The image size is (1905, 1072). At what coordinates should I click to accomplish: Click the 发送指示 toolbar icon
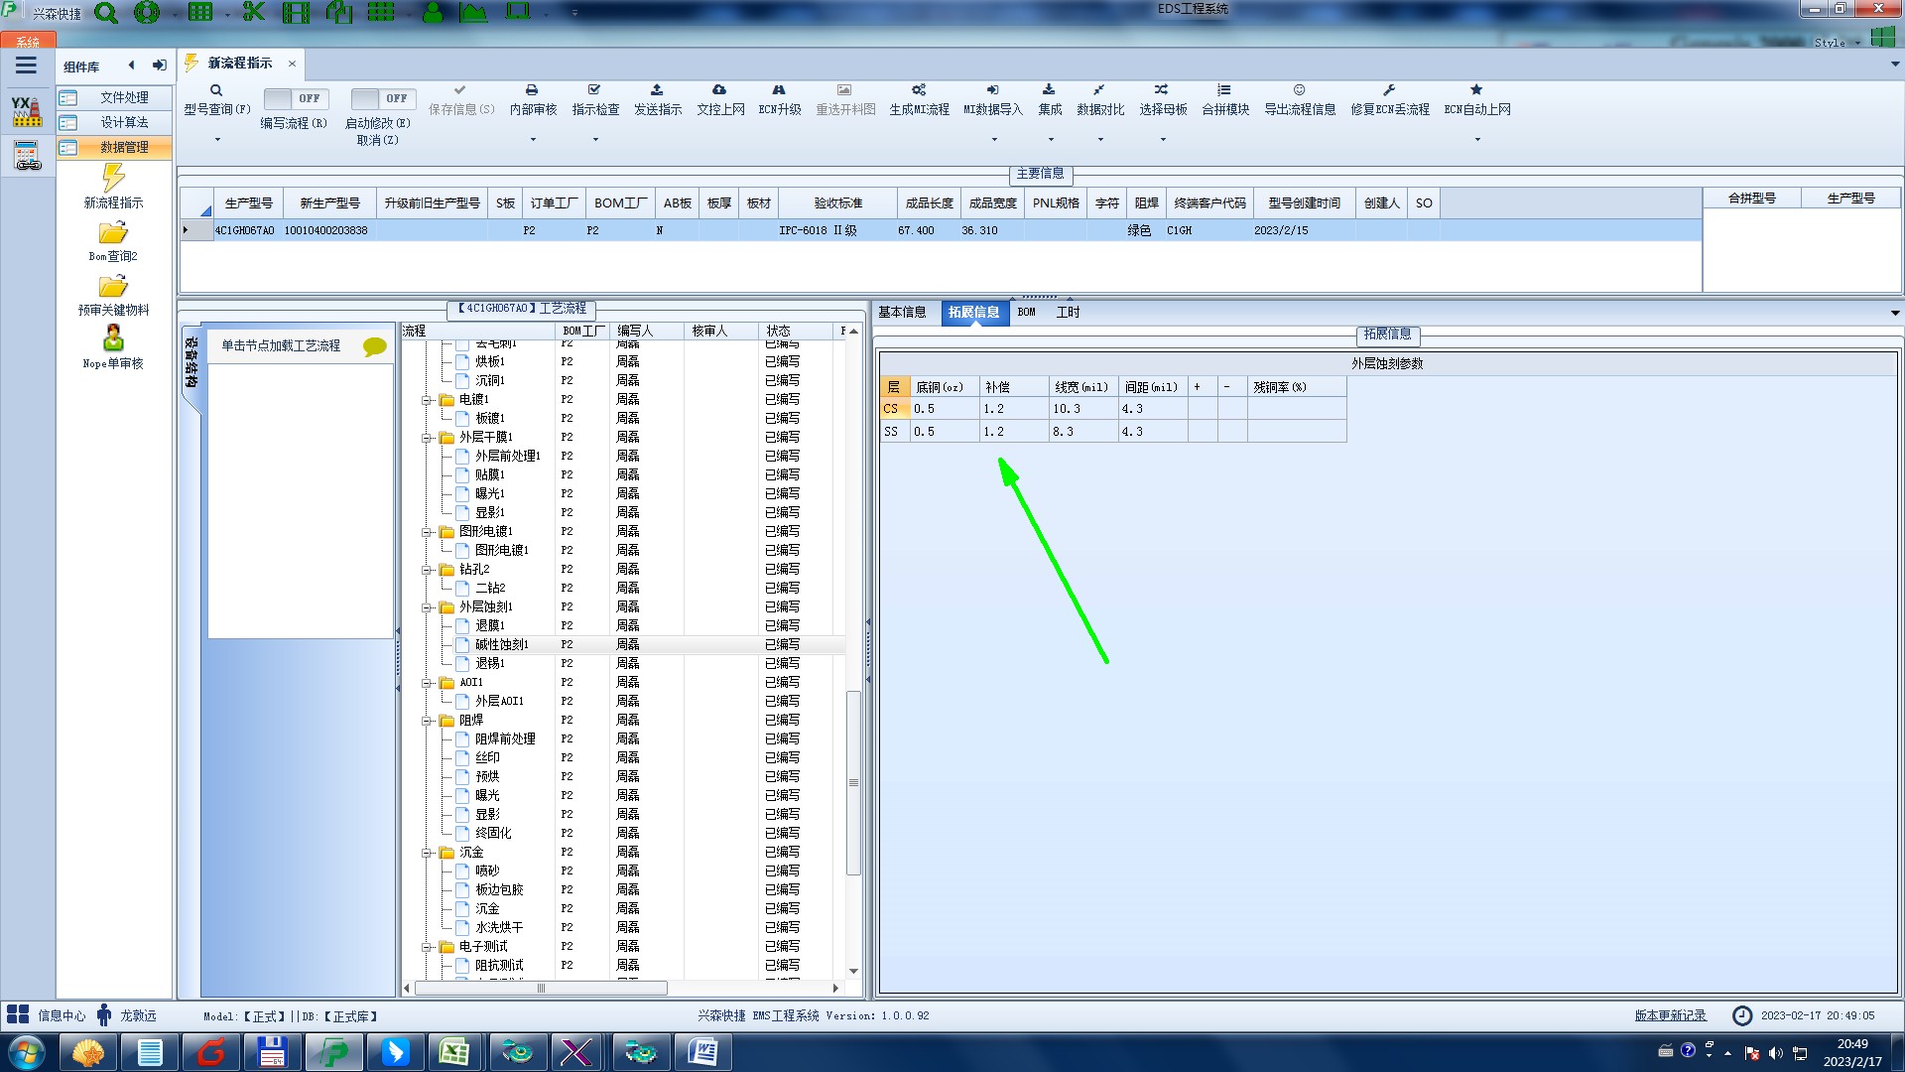point(657,90)
